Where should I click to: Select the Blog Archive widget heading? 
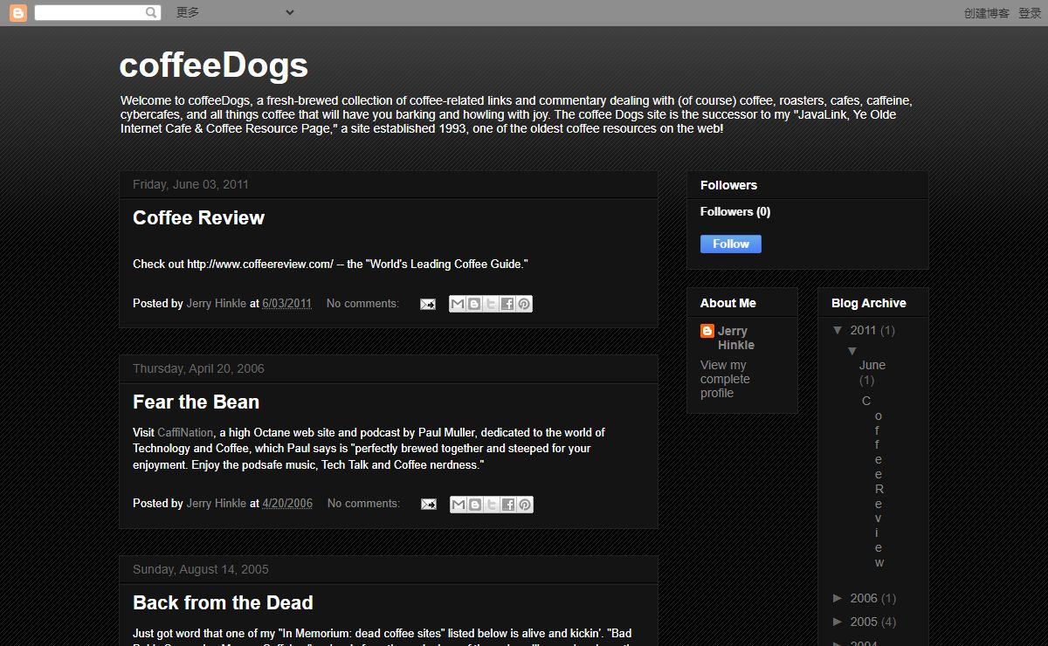point(868,303)
